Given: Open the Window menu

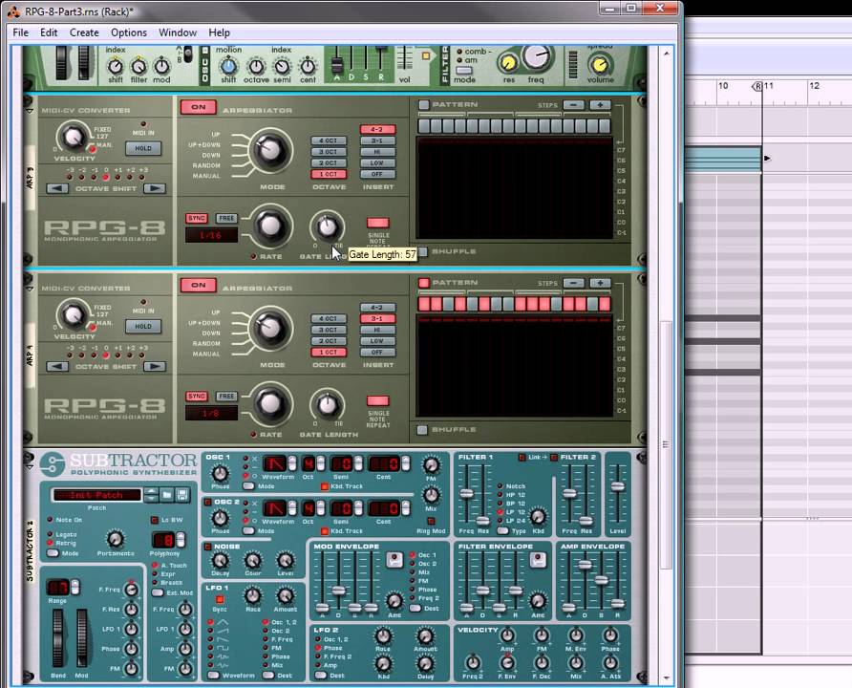Looking at the screenshot, I should (178, 32).
